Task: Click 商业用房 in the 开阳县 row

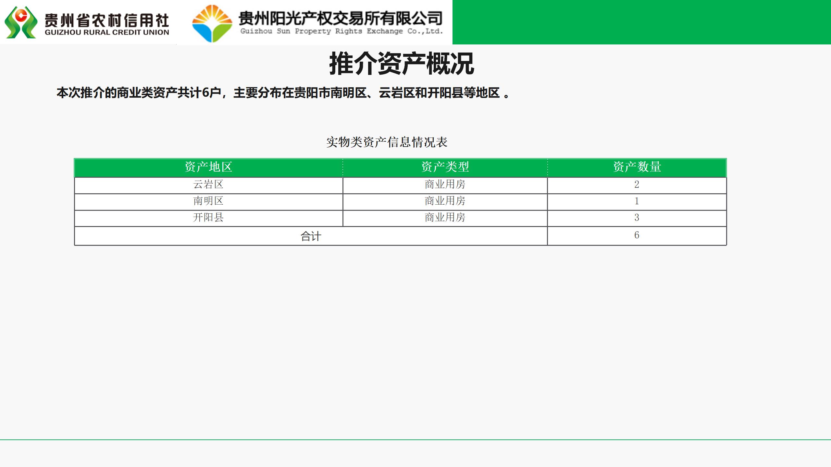Action: [445, 218]
